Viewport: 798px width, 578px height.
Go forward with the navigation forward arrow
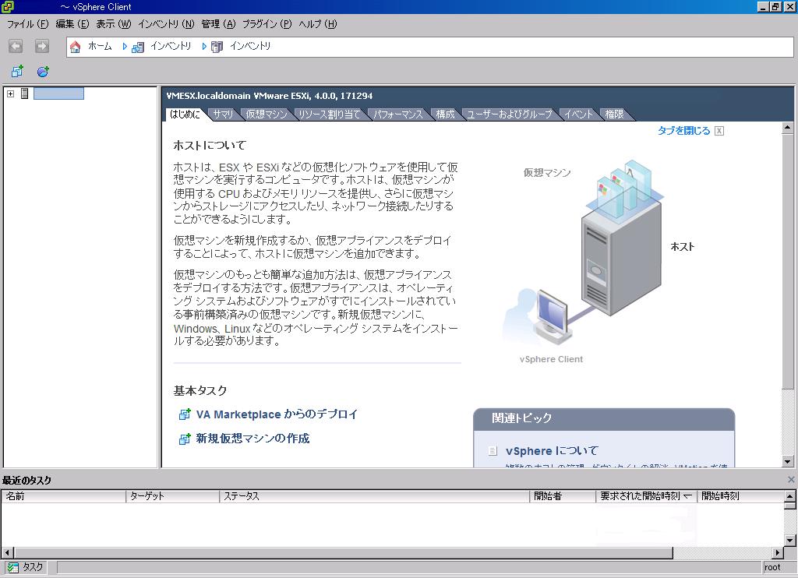(42, 46)
